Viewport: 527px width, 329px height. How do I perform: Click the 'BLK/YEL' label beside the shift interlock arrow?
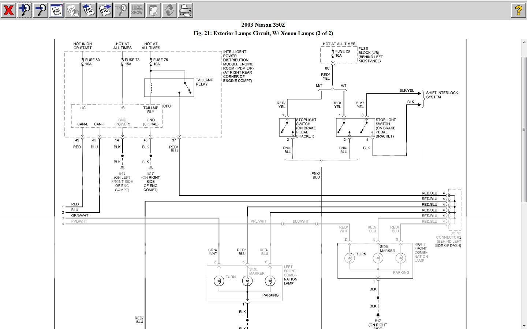tap(407, 91)
